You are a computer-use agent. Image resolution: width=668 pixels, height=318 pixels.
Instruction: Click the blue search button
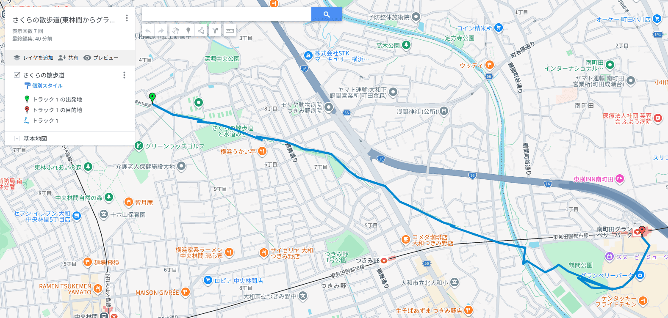click(x=327, y=14)
